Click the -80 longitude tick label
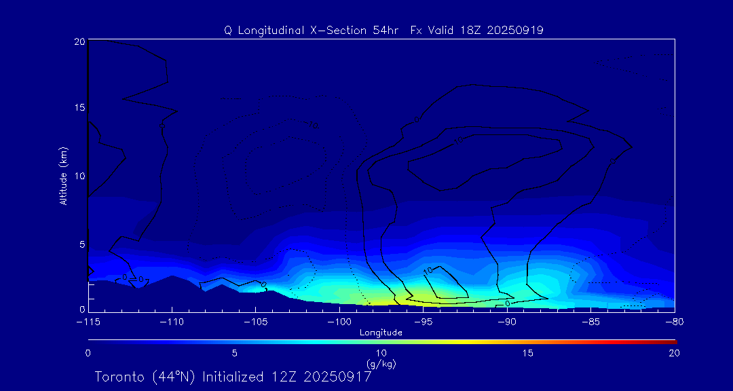 pos(675,322)
